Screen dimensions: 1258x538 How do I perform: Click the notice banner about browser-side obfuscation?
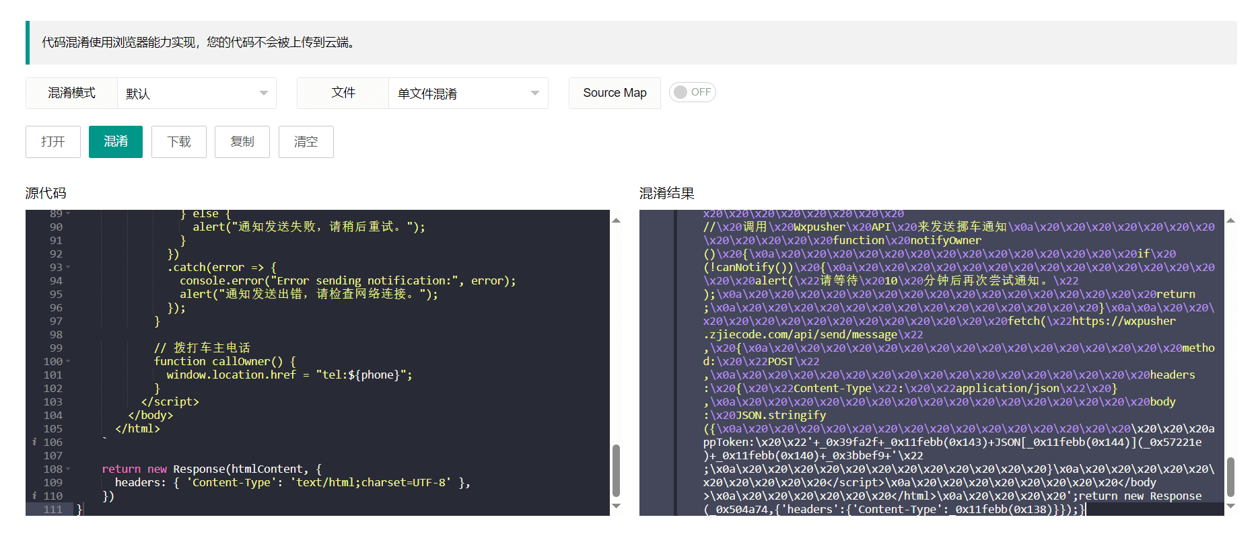(631, 42)
